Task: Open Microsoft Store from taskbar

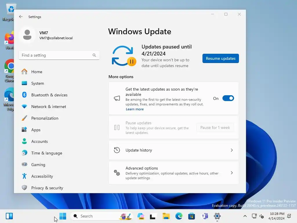Action: point(191,216)
